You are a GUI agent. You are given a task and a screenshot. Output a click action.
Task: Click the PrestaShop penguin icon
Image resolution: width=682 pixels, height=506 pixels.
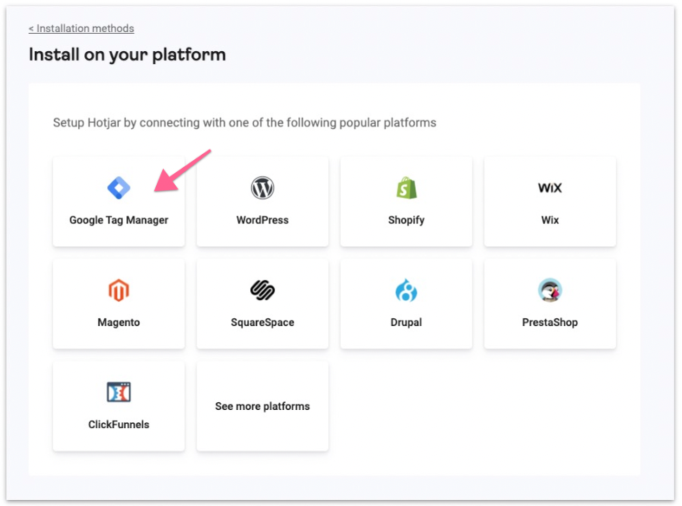click(550, 291)
